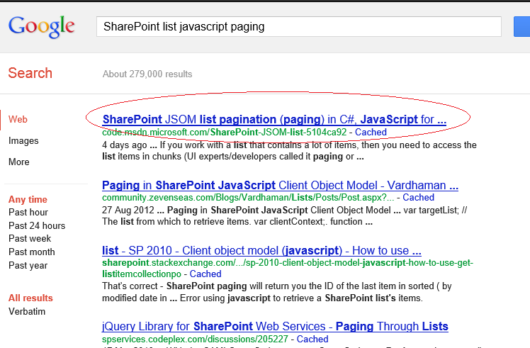
Task: Click the community.zevenseas.com green URL
Action: click(248, 198)
